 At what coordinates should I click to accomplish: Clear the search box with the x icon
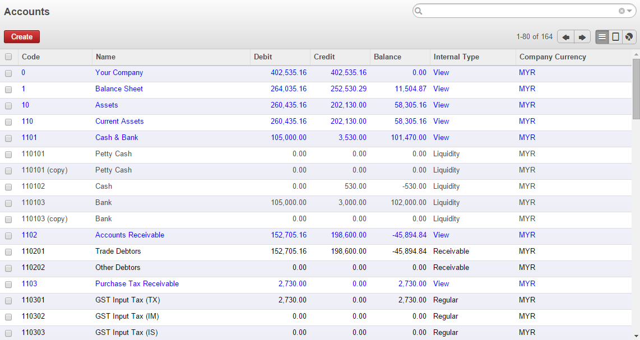click(622, 11)
